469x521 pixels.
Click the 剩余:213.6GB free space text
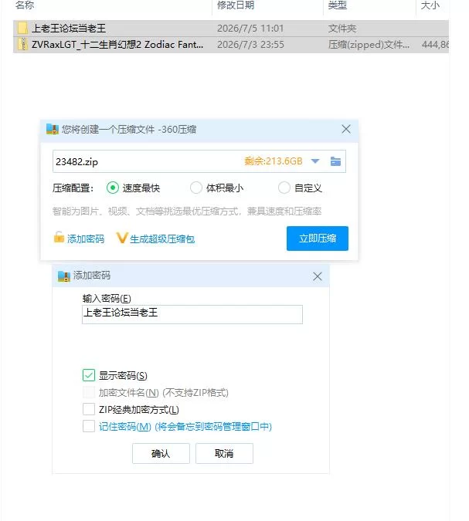coord(274,161)
